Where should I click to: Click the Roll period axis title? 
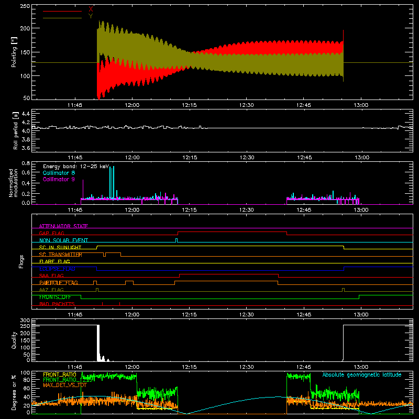point(16,130)
